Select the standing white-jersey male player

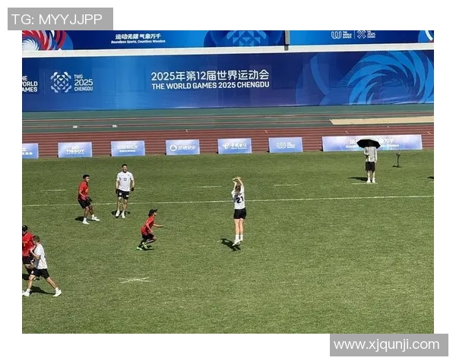point(125,190)
